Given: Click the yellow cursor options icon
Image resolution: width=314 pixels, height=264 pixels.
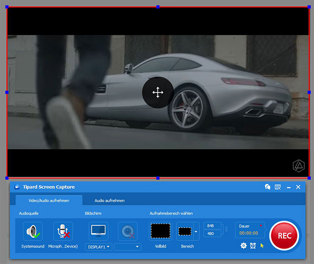Looking at the screenshot, I should 262,246.
